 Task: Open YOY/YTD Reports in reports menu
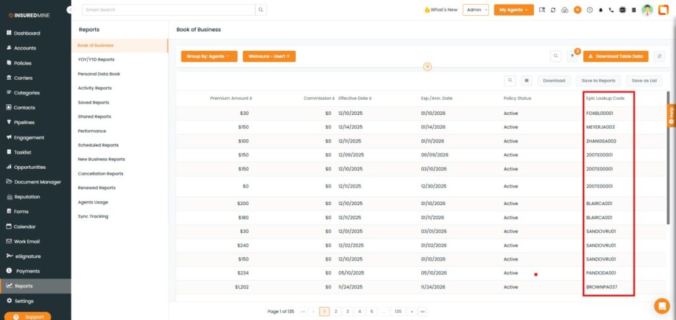point(96,59)
